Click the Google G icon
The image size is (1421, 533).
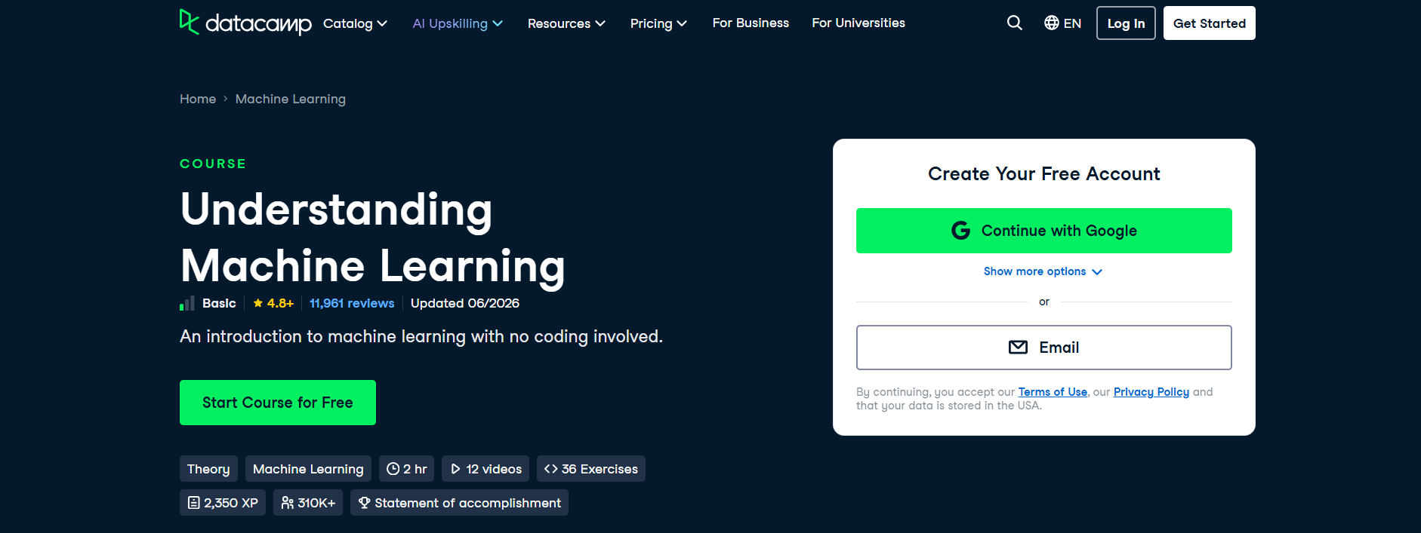pyautogui.click(x=960, y=231)
